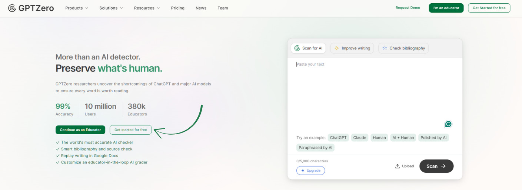Switch to the Improve writing tab
522x190 pixels.
pos(352,48)
